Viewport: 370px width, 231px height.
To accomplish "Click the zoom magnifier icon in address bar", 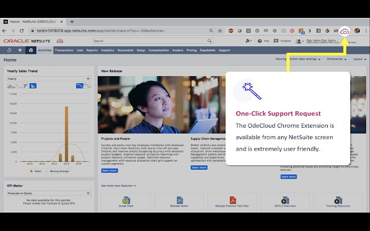I will pos(211,31).
